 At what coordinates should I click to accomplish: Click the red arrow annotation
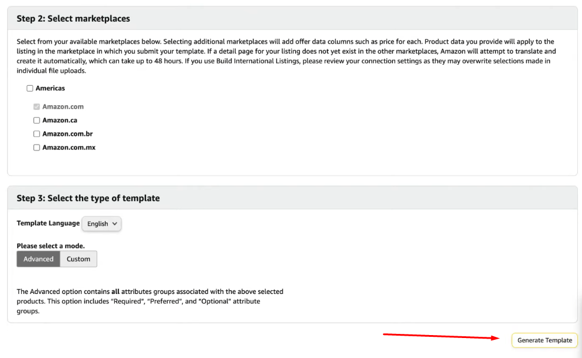click(x=441, y=336)
